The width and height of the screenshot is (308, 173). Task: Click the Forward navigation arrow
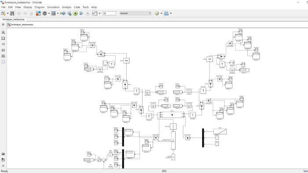(x=25, y=13)
